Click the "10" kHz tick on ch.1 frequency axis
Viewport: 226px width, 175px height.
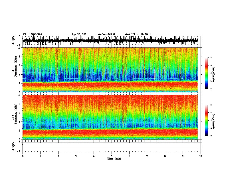pyautogui.click(x=19, y=48)
